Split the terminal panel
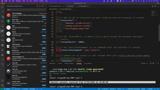160x90 pixels. 151,63
